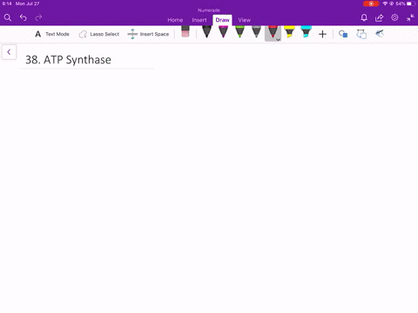Open the View tab
Viewport: 418px width, 313px height.
(245, 20)
